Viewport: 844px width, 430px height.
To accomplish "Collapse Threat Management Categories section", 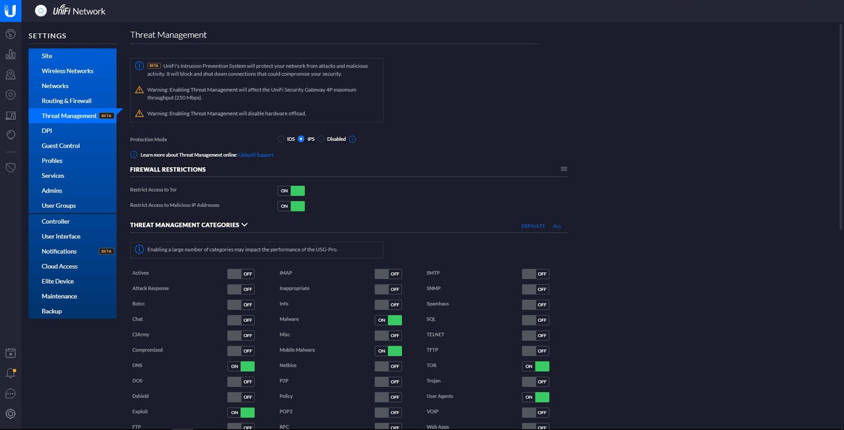I will point(244,225).
